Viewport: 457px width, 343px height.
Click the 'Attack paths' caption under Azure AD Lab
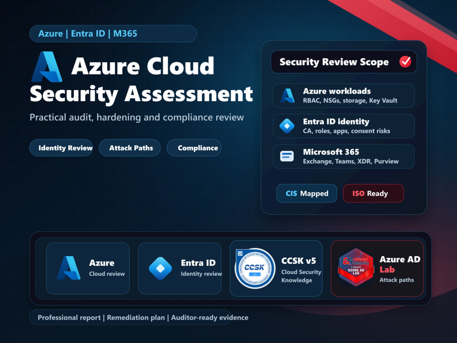(397, 280)
